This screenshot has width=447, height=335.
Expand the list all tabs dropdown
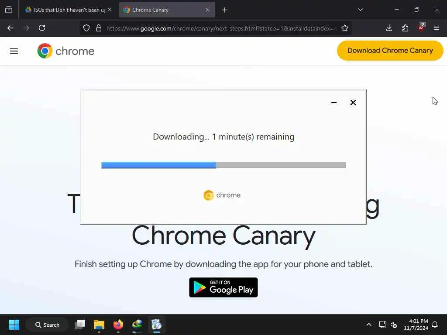pos(360,10)
